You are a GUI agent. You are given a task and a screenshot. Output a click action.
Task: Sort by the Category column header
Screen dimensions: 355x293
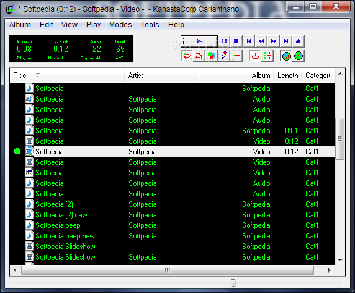318,76
